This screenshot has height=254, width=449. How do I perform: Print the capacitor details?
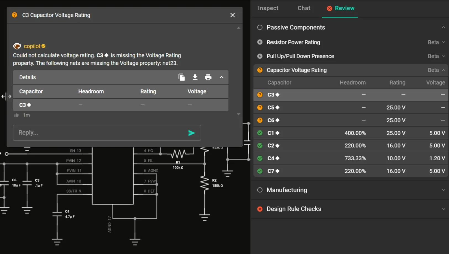pyautogui.click(x=208, y=77)
